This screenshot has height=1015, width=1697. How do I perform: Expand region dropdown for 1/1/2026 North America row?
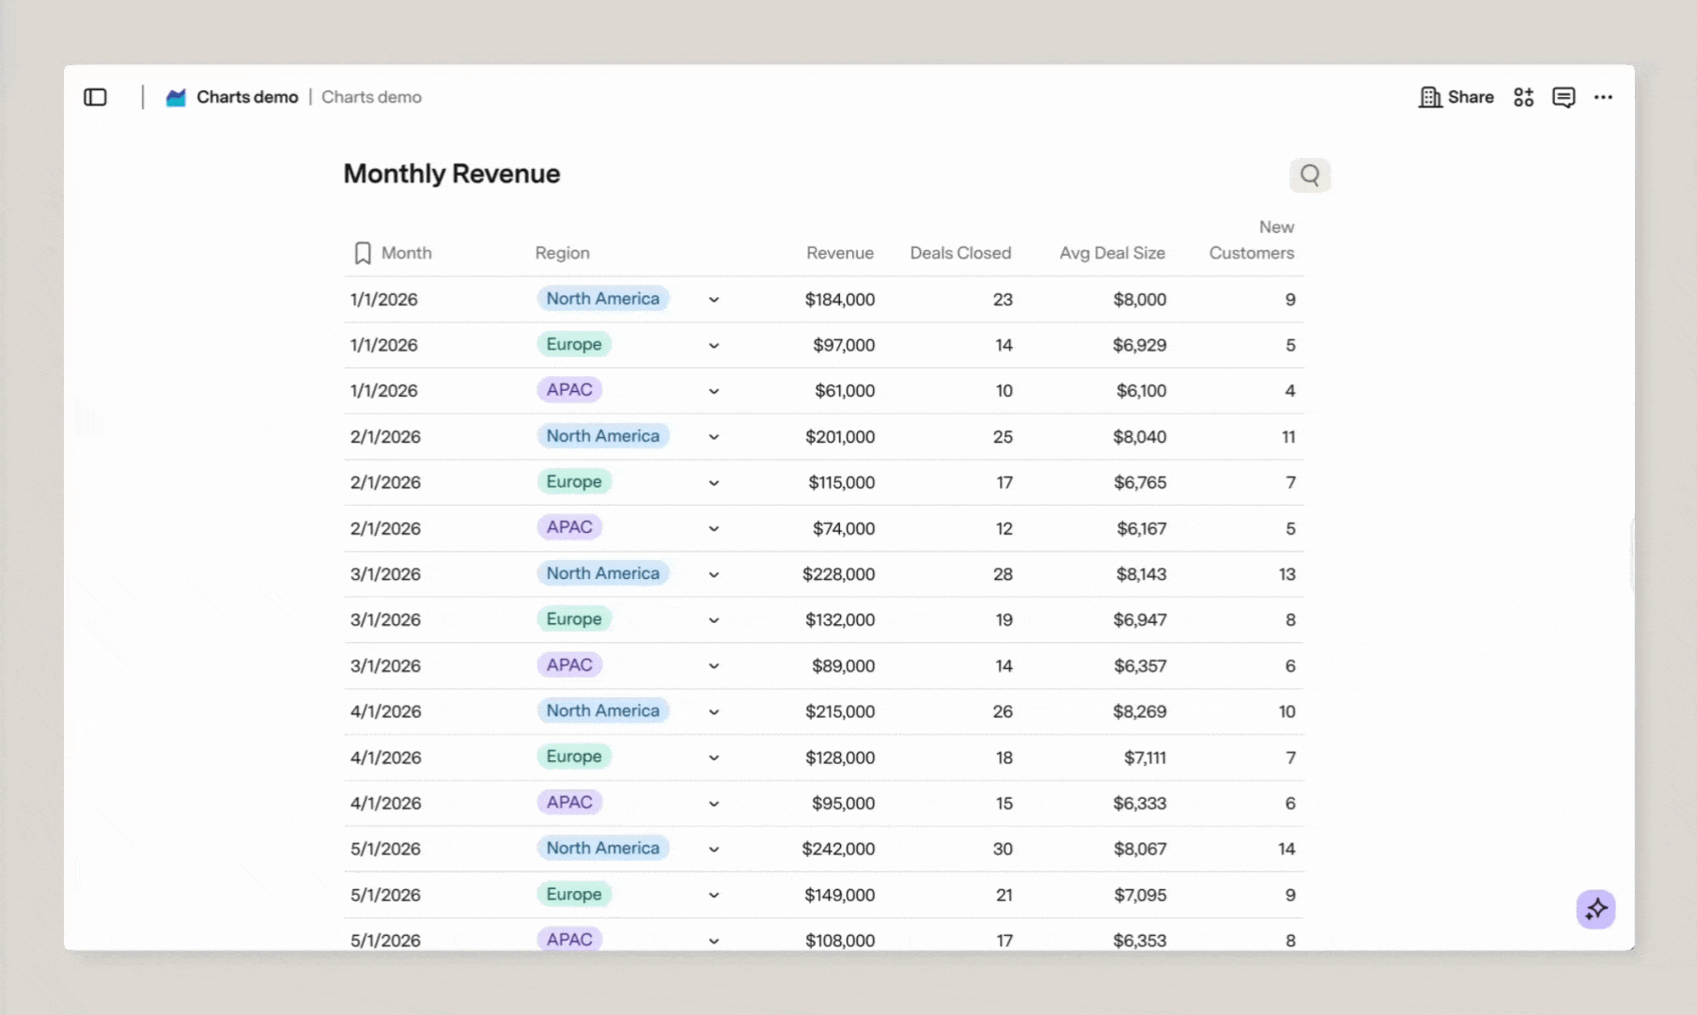(714, 300)
